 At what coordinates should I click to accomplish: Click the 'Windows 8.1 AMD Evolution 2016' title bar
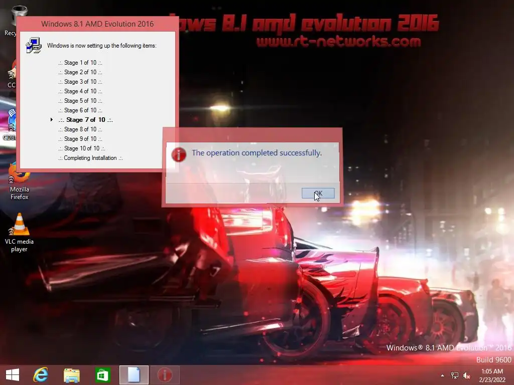point(97,24)
